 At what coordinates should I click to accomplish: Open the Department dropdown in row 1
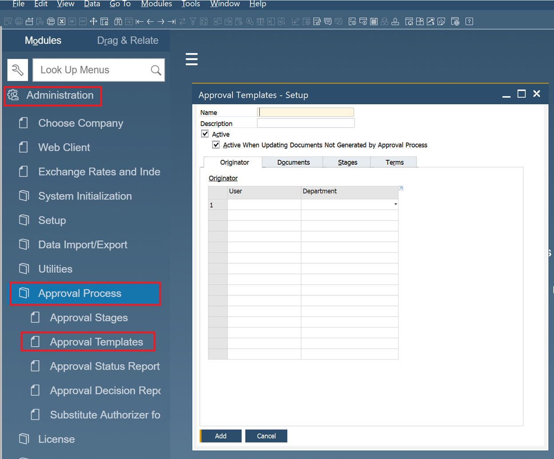pos(395,204)
